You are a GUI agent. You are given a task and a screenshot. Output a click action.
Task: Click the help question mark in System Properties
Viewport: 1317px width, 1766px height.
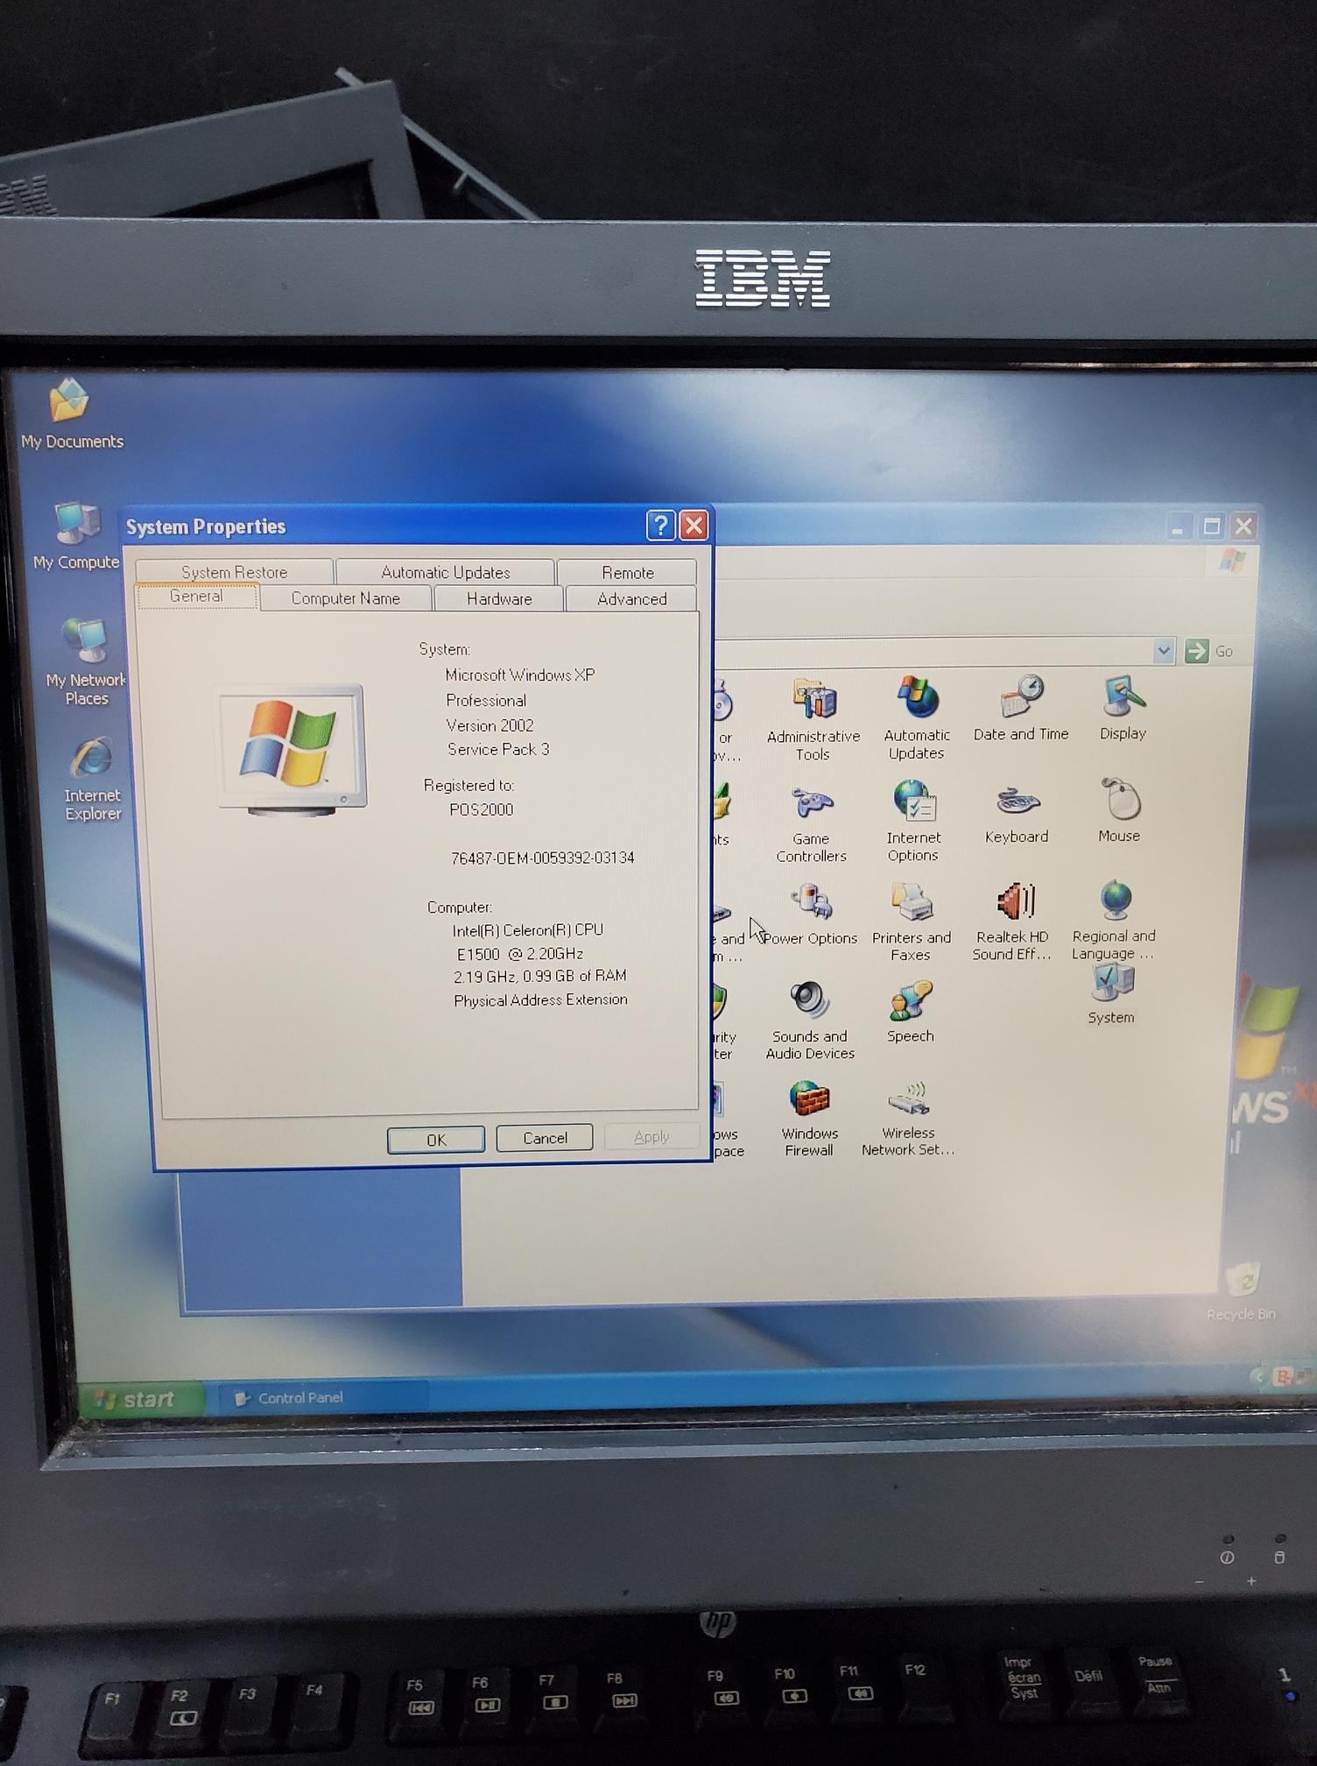tap(660, 526)
